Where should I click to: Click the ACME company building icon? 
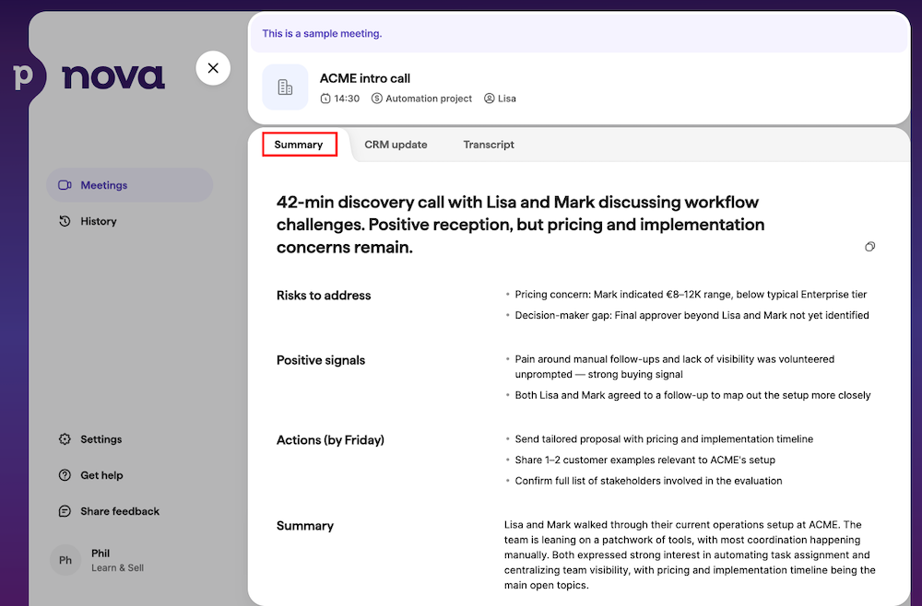point(285,87)
